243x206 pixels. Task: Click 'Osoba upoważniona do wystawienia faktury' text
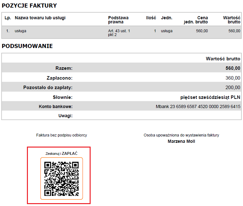point(181,135)
